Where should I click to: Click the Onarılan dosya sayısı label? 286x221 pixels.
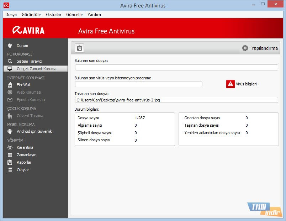202,118
